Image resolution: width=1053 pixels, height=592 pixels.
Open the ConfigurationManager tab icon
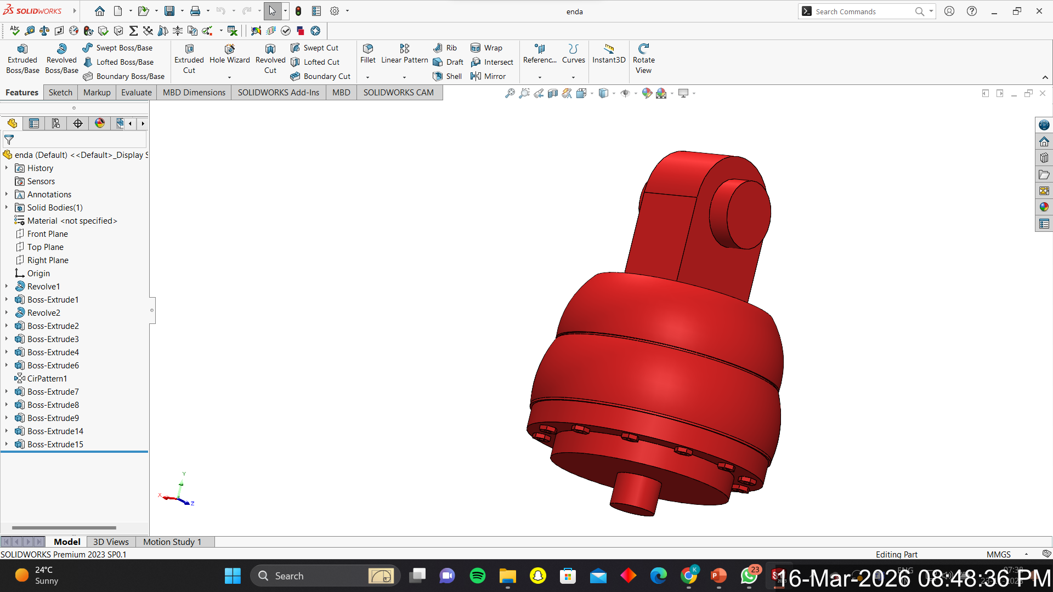(56, 123)
